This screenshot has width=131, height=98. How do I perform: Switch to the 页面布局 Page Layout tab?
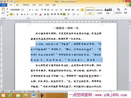point(26,5)
